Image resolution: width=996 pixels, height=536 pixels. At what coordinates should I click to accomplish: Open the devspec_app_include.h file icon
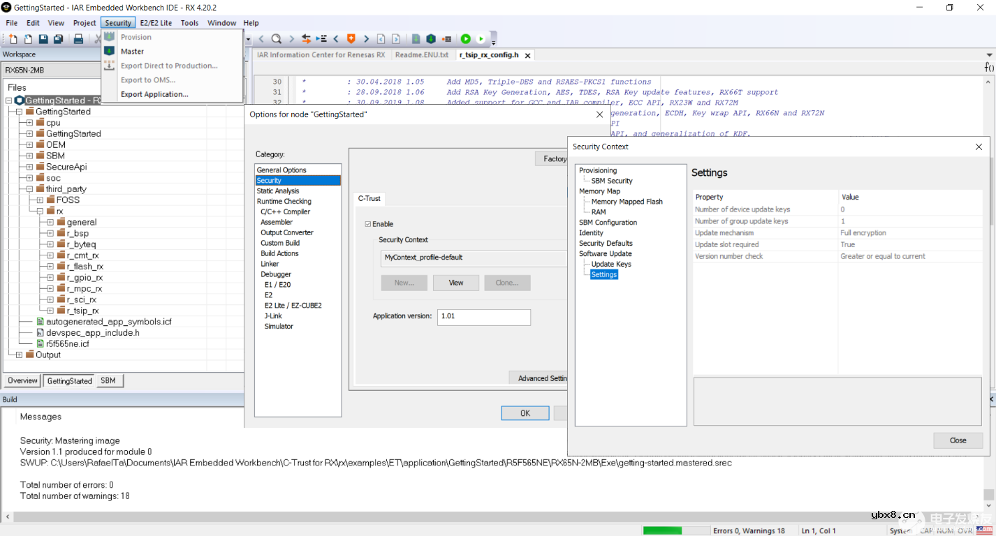click(40, 333)
